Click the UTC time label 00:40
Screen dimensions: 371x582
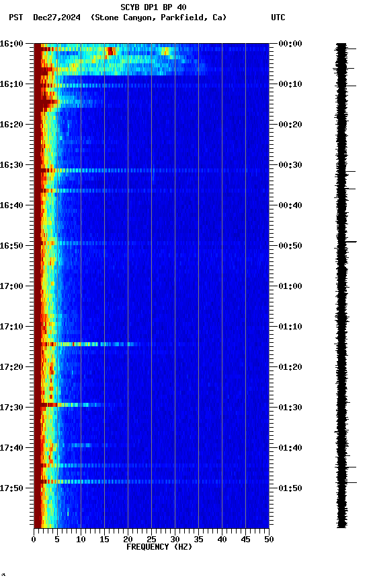[x=290, y=205]
